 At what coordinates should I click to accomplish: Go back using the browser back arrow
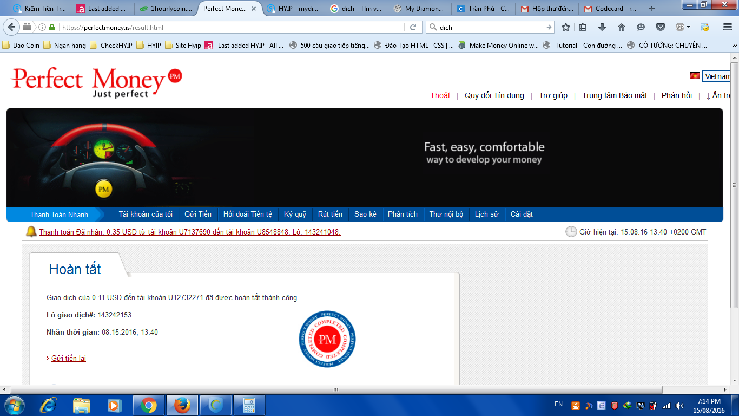pyautogui.click(x=12, y=27)
